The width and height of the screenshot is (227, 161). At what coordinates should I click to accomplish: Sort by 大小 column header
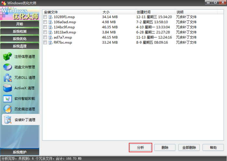pyautogui.click(x=118, y=12)
